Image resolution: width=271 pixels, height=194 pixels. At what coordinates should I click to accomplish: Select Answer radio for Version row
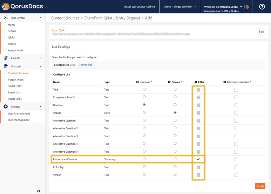[175, 174]
